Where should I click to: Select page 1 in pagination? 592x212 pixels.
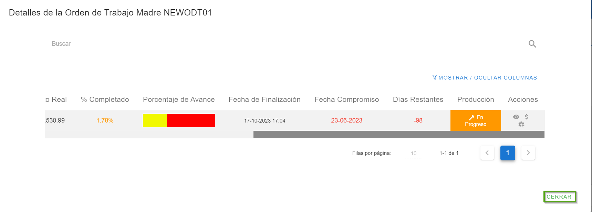pos(507,153)
